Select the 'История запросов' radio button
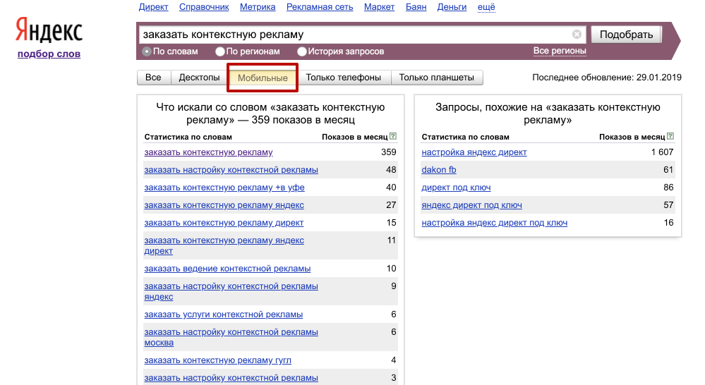705x385 pixels. (x=302, y=51)
